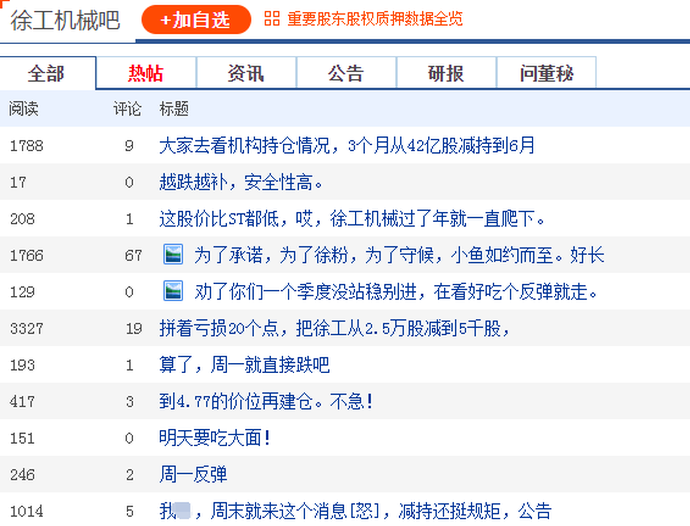
Task: Open post 大家去看机构持仓情况
Action: coord(347,146)
